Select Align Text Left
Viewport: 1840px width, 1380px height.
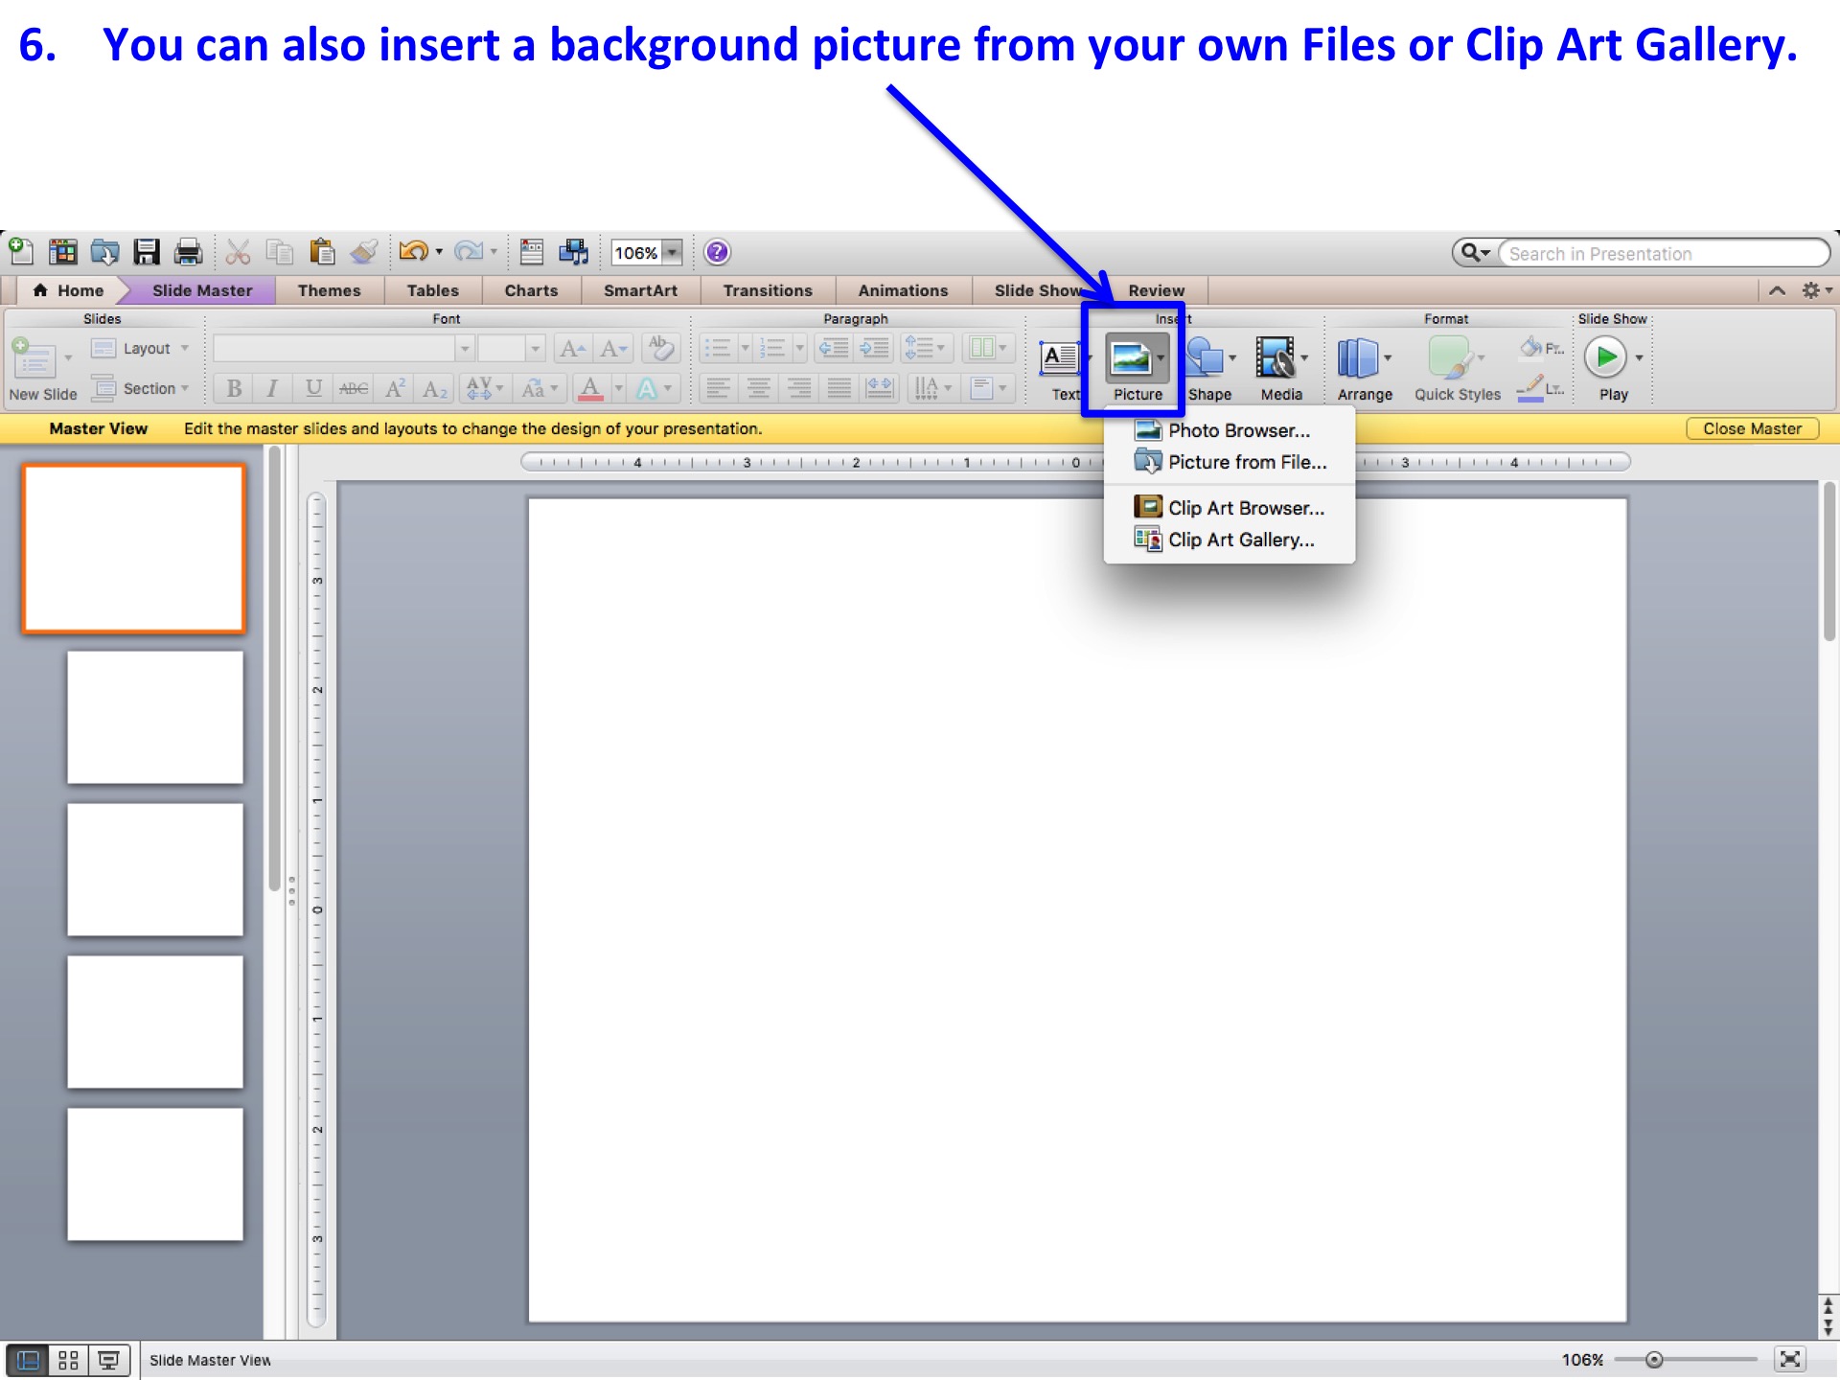[x=718, y=388]
